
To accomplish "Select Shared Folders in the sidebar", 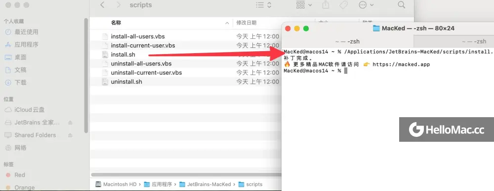I will (x=31, y=135).
